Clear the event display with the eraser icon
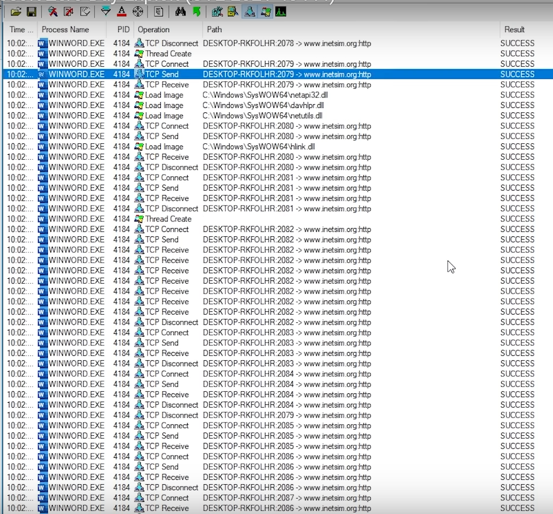 (x=85, y=12)
